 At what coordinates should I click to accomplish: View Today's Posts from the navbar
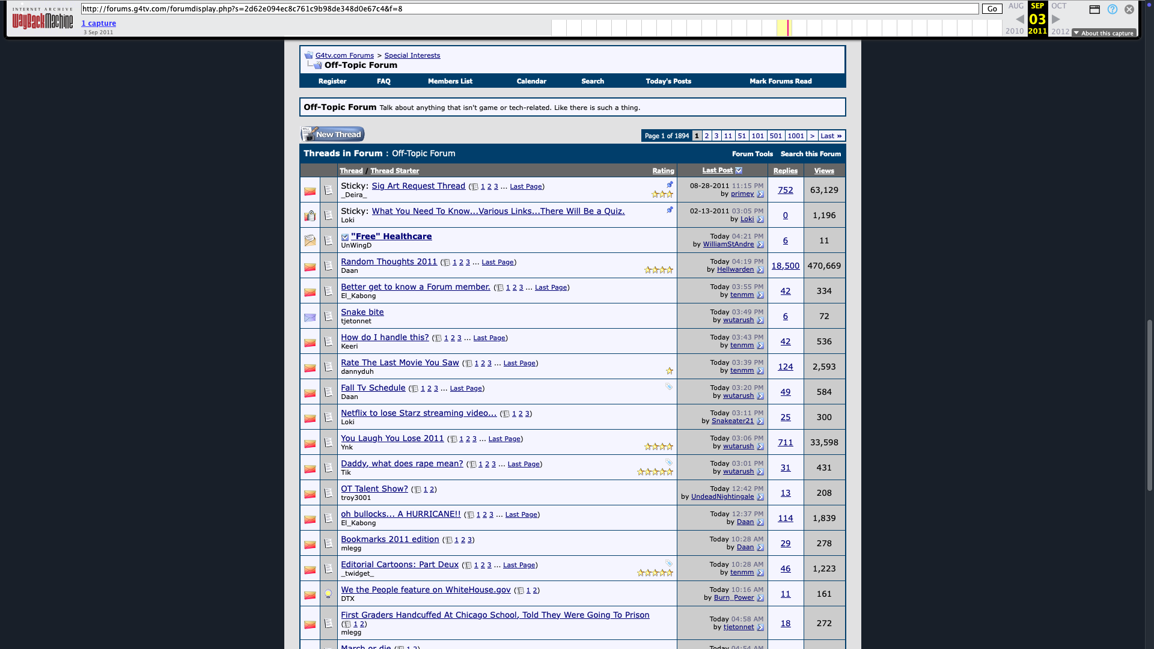tap(668, 81)
